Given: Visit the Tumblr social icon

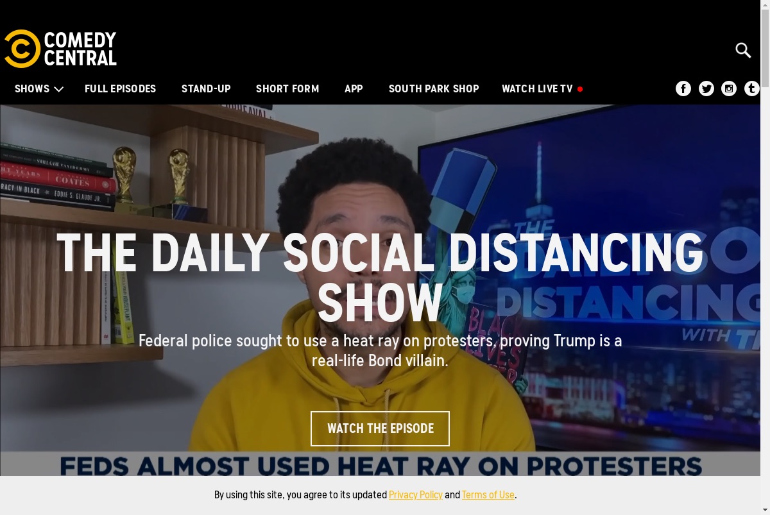Looking at the screenshot, I should pyautogui.click(x=752, y=89).
